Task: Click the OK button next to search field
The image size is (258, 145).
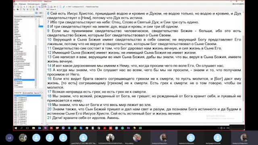Action: click(x=41, y=13)
